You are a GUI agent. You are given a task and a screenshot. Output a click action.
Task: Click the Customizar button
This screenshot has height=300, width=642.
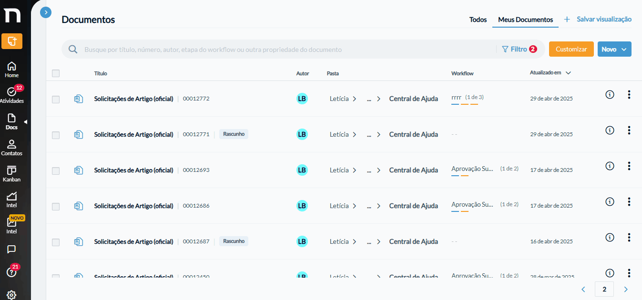(571, 49)
